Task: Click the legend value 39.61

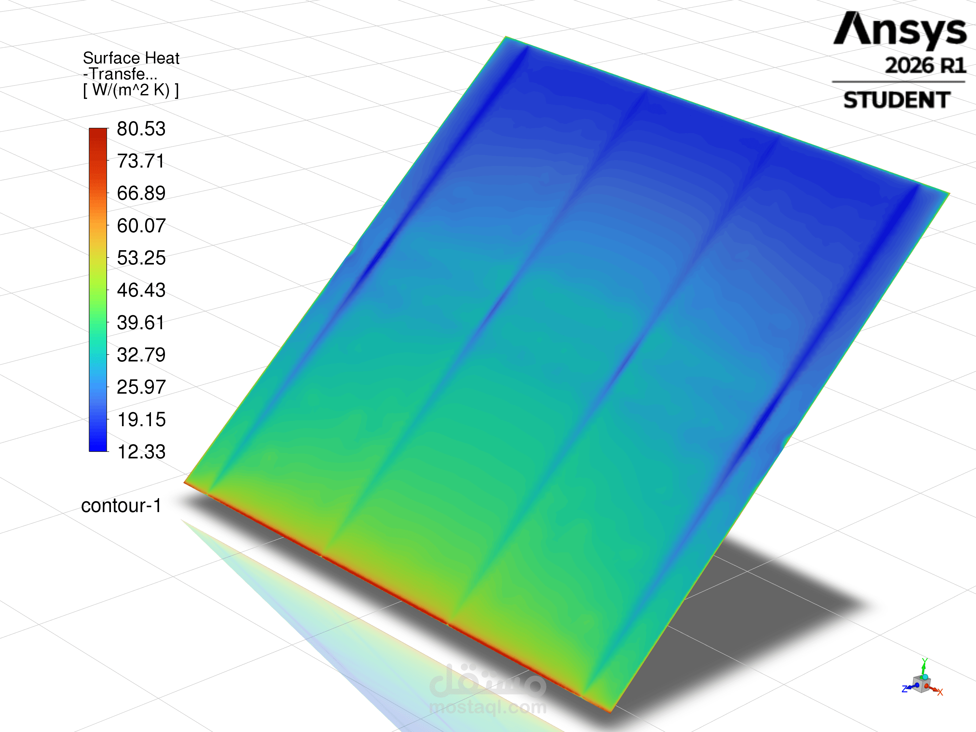Action: 141,322
